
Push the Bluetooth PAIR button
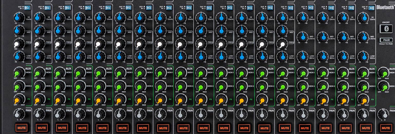(386, 40)
